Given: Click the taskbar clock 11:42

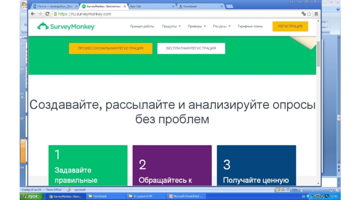Looking at the screenshot, I should pos(334,196).
